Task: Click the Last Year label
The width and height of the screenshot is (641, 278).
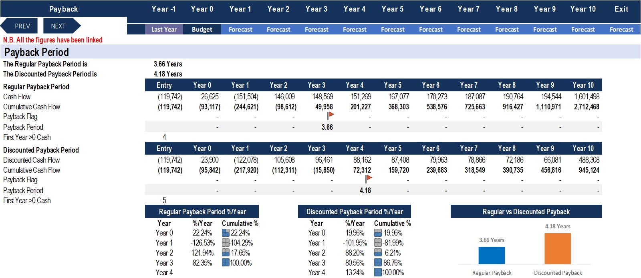Action: (x=164, y=29)
